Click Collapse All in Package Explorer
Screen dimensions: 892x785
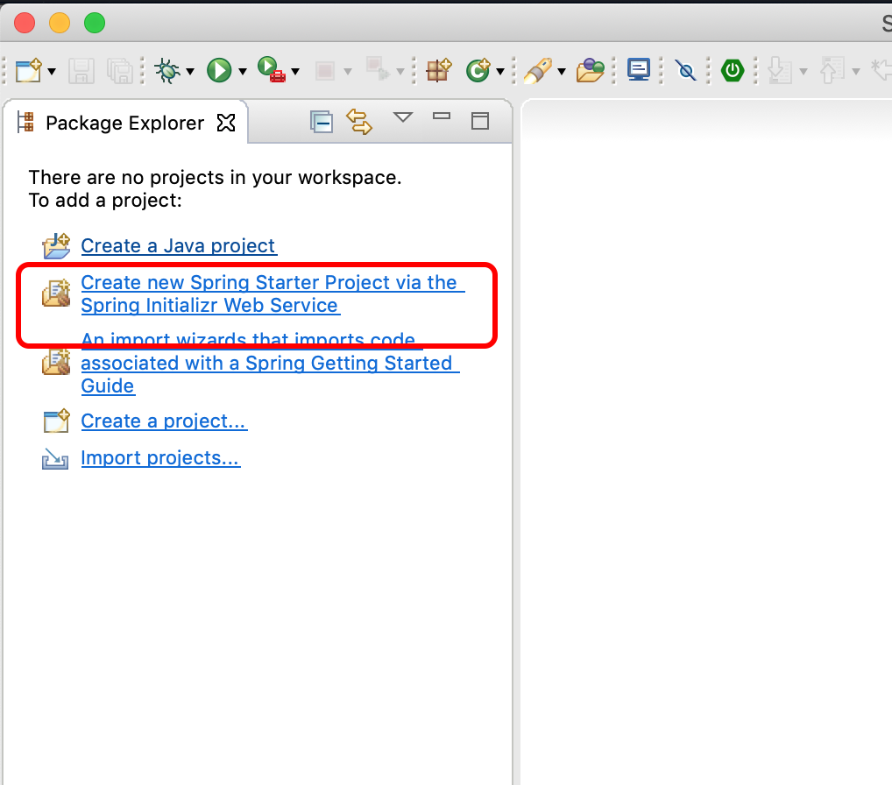(322, 122)
